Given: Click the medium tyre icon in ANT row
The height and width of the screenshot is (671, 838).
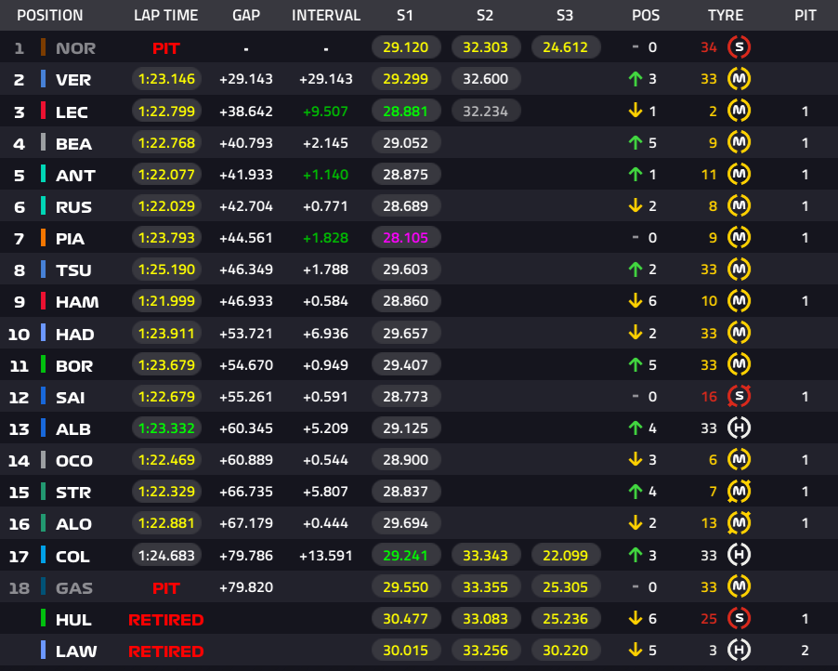Looking at the screenshot, I should 740,174.
